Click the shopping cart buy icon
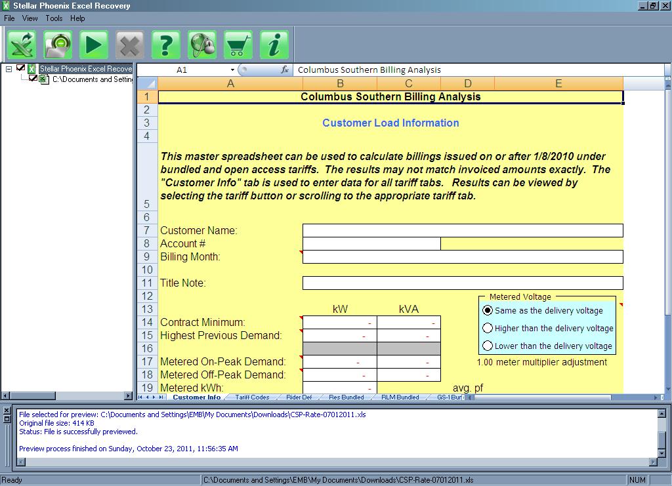Viewport: 672px width, 486px height. [238, 45]
